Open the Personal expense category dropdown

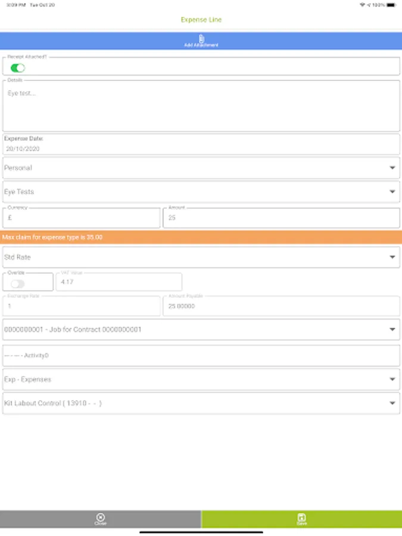click(x=201, y=168)
